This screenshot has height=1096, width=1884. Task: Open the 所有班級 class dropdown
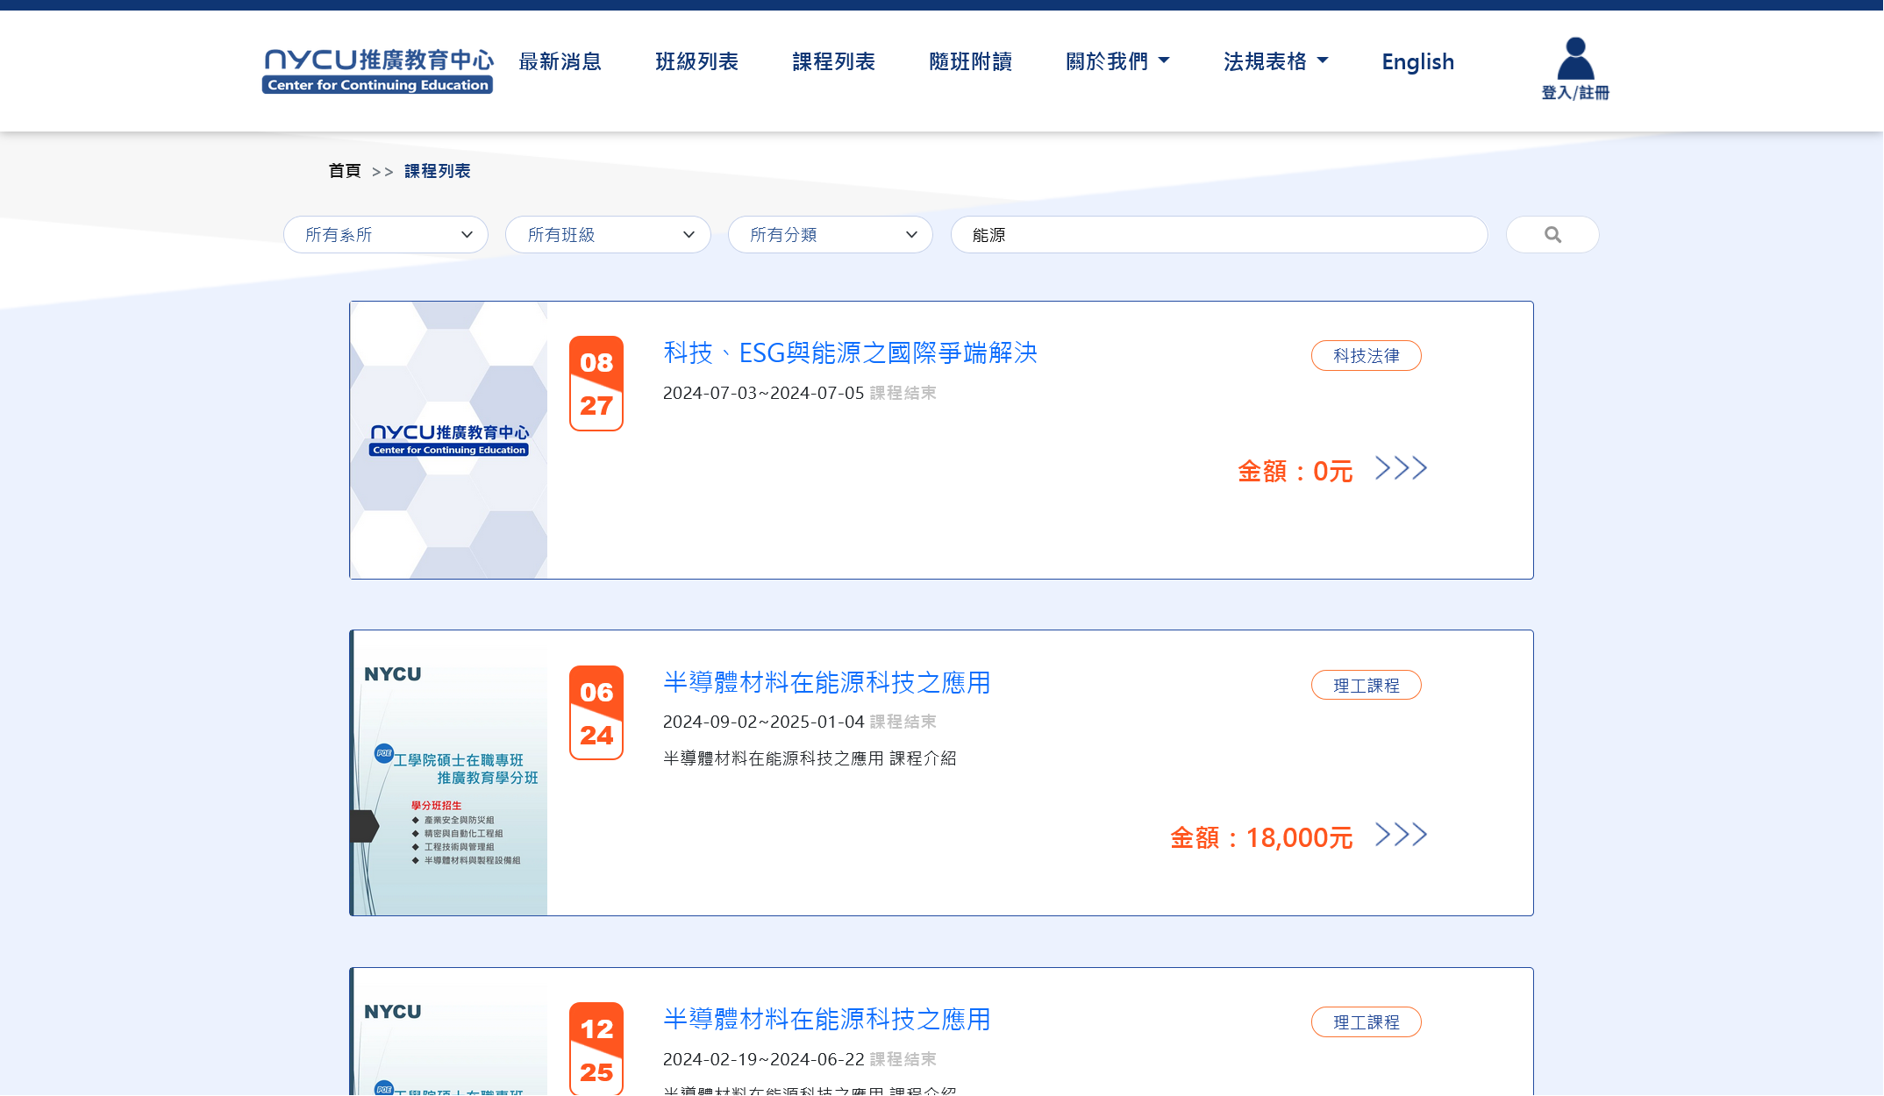pyautogui.click(x=608, y=235)
